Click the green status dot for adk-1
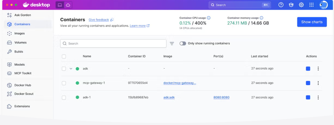The width and height of the screenshot is (334, 125). click(x=77, y=97)
